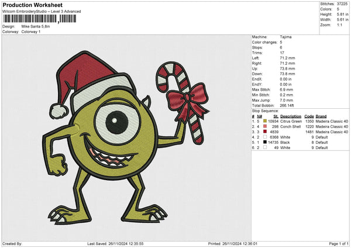Image resolution: width=351 pixels, height=248 pixels.
Task: Click the Black color swatch
Action: coord(265,142)
